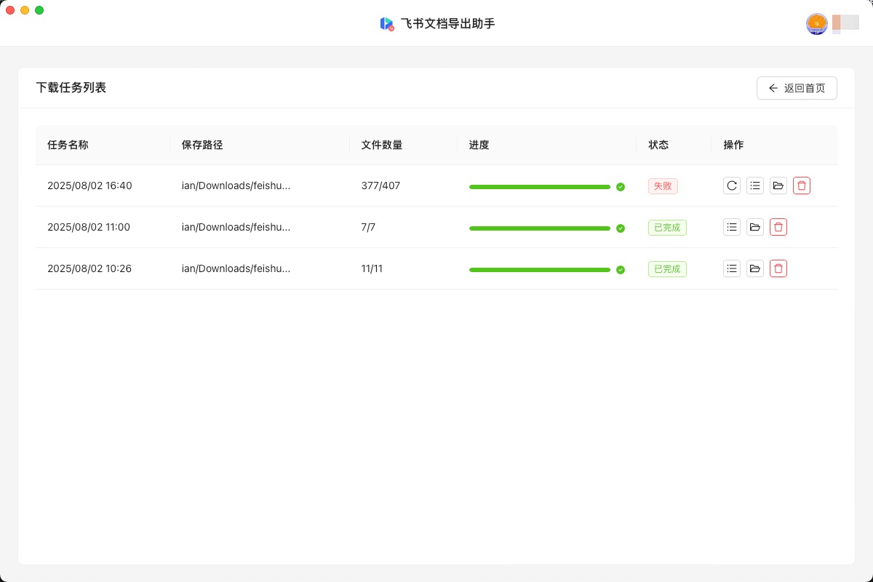Retry the failed 16:40 download task
Viewport: 873px width, 582px height.
(x=732, y=186)
